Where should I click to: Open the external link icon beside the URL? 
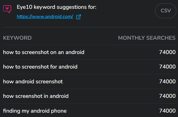tap(78, 17)
